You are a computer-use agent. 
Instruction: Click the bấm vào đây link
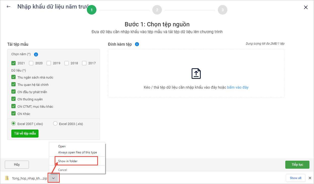[238, 87]
